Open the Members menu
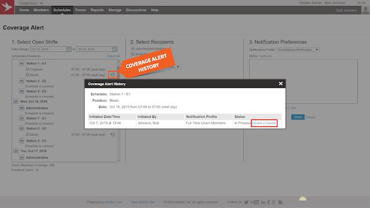This screenshot has width=370, height=208. click(41, 10)
